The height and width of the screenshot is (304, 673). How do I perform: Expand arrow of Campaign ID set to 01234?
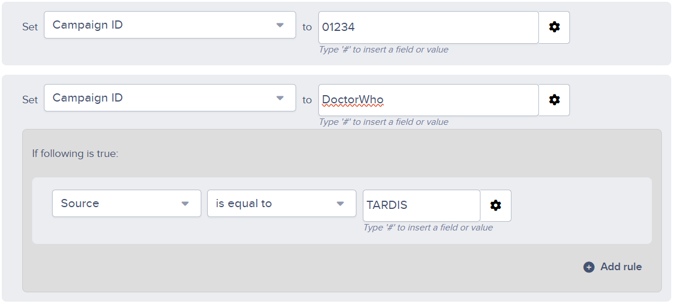280,25
